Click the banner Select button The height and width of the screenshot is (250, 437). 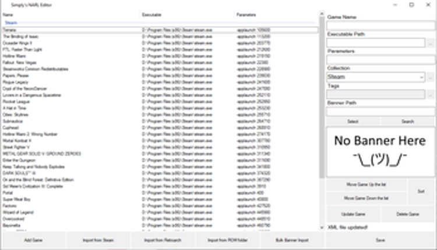click(x=353, y=122)
